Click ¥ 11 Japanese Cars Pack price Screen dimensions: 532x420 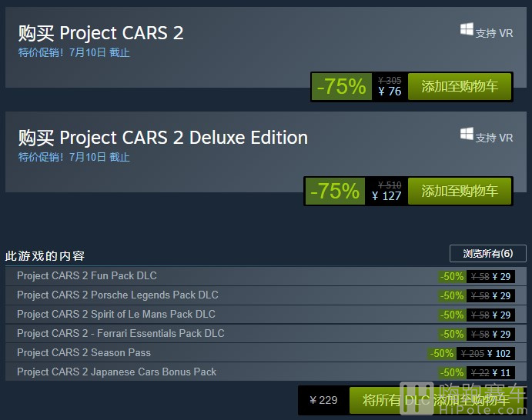pyautogui.click(x=501, y=373)
